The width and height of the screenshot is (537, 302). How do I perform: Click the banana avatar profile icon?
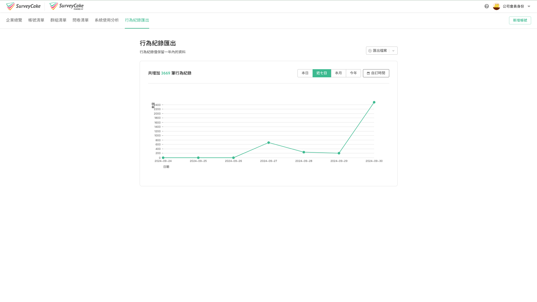tap(496, 6)
